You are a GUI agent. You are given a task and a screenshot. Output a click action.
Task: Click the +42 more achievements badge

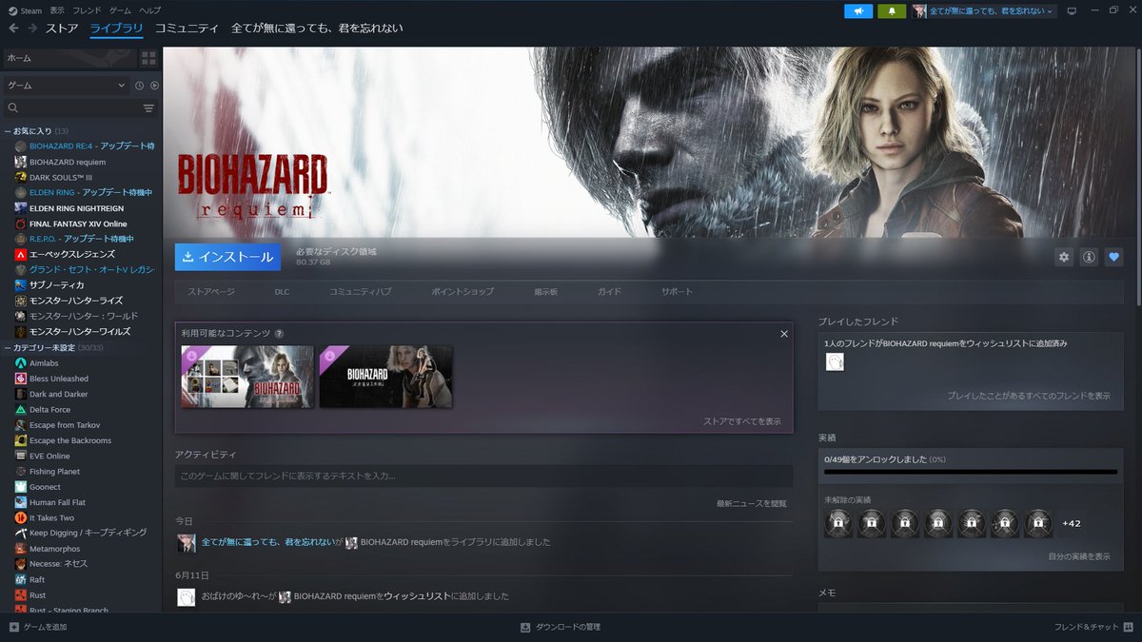1072,523
